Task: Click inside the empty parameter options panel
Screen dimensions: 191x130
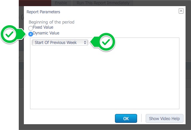Action: [x=105, y=77]
